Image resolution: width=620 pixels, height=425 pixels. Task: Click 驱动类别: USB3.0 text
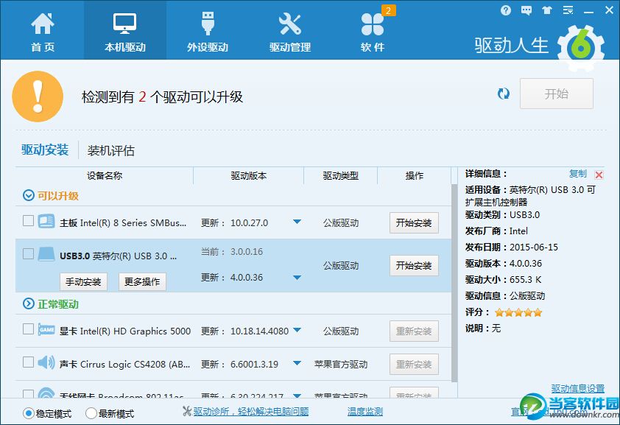coord(502,215)
